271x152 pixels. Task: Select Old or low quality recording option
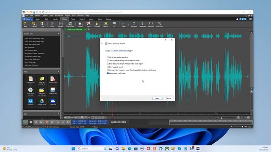click(117, 57)
